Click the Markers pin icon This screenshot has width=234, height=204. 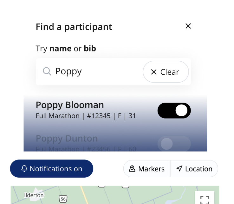[x=132, y=169]
